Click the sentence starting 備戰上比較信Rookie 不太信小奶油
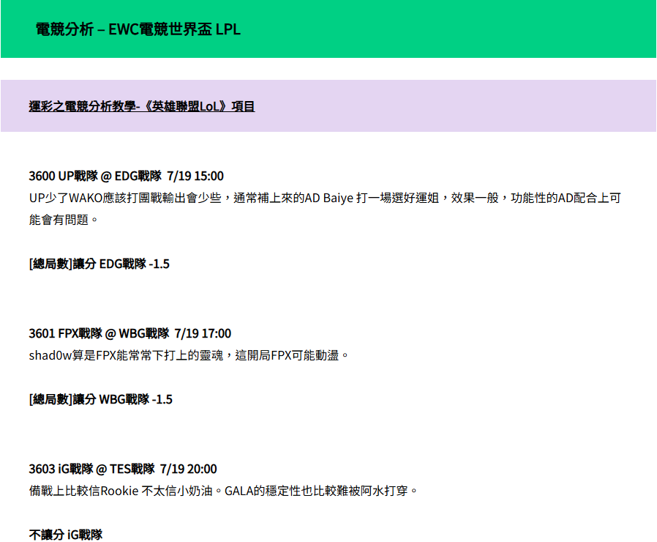This screenshot has height=542, width=657. pyautogui.click(x=223, y=491)
